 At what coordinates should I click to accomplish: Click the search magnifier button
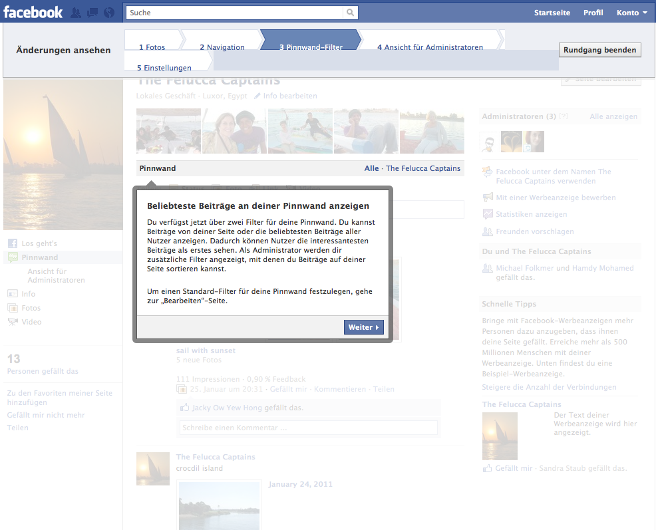pos(350,13)
